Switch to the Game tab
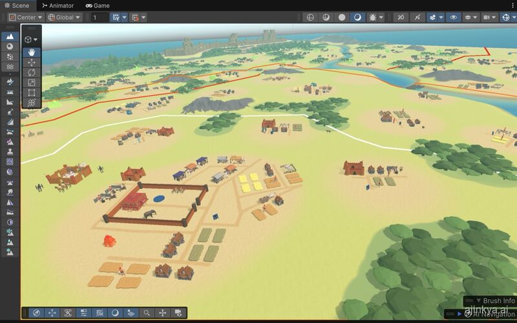This screenshot has width=517, height=323. [x=98, y=6]
